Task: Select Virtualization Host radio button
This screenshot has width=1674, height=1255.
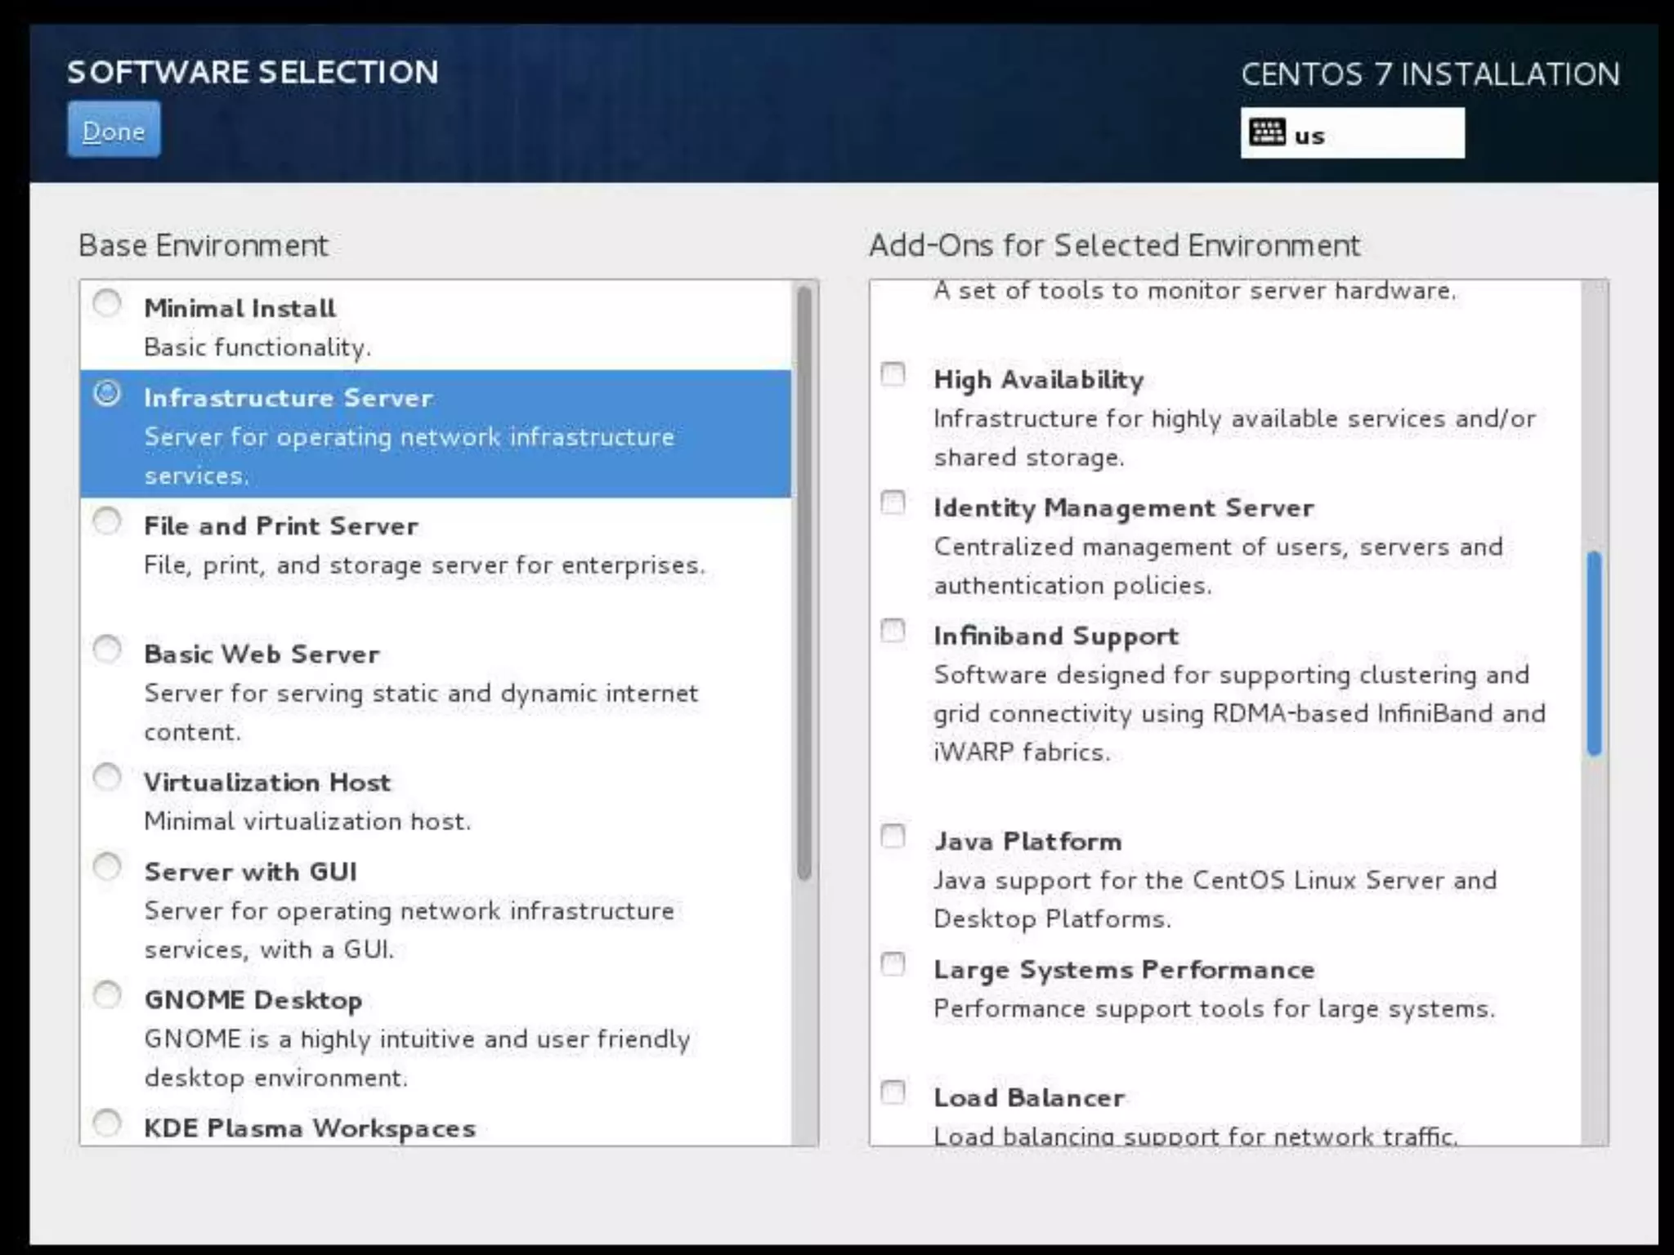Action: tap(107, 777)
